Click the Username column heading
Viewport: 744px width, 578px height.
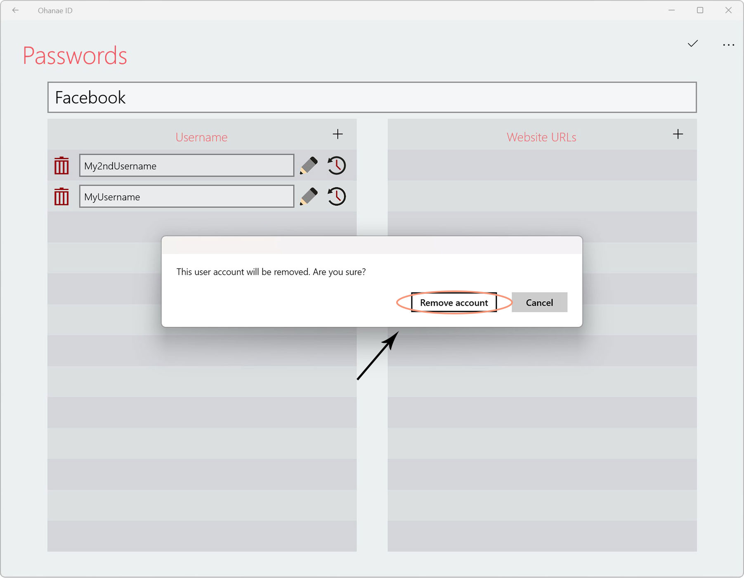pyautogui.click(x=201, y=137)
